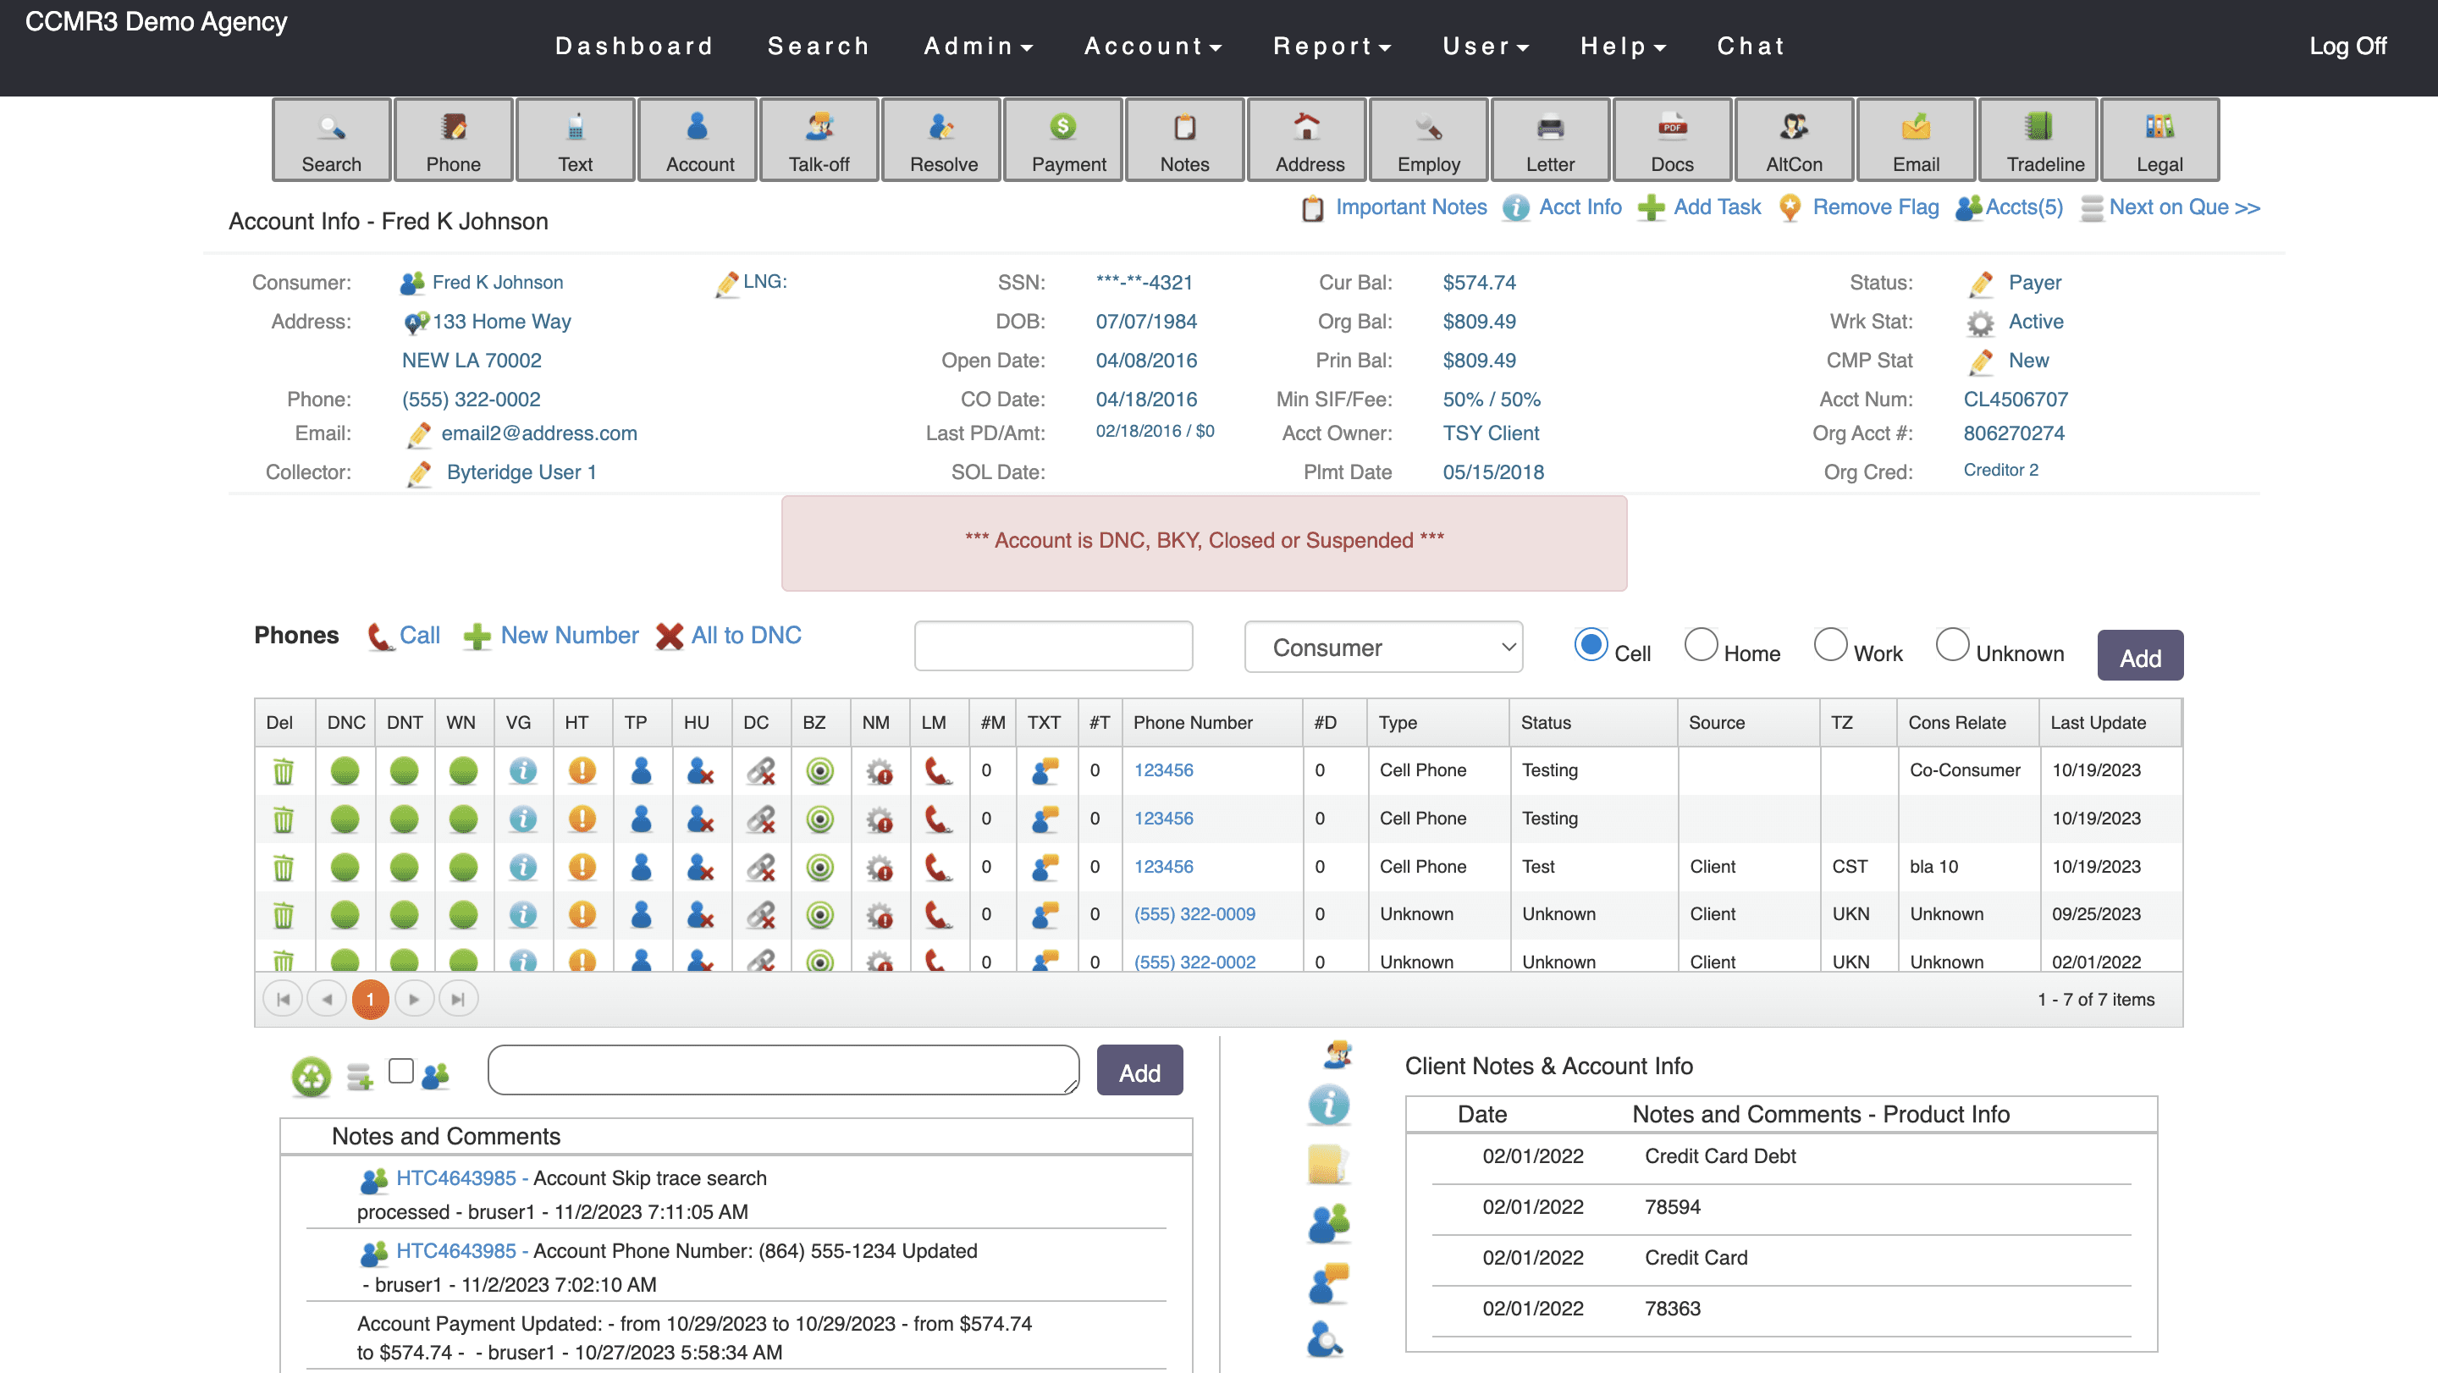The image size is (2438, 1373).
Task: Click the red X All to DNC icon
Action: [x=670, y=636]
